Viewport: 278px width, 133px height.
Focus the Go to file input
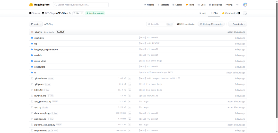(x=160, y=24)
